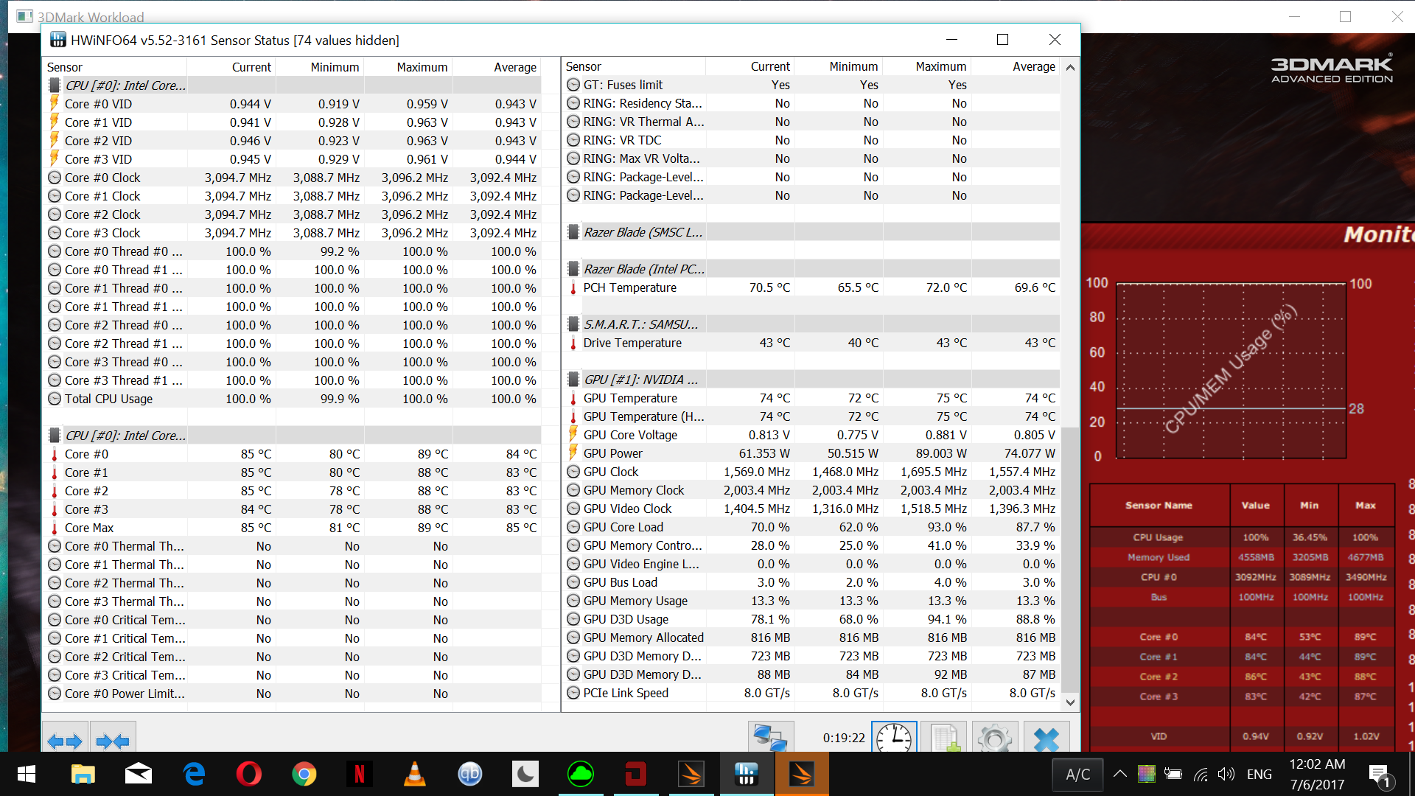Open Netflix from the taskbar
1415x796 pixels.
pos(360,774)
